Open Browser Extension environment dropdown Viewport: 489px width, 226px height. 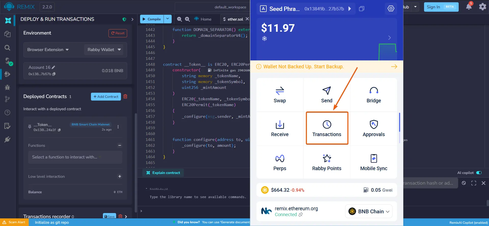pos(48,50)
